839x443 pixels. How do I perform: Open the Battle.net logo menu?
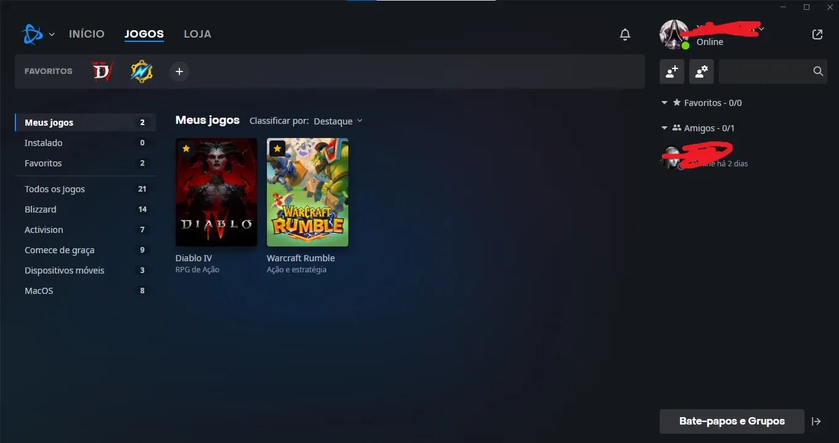[x=32, y=34]
